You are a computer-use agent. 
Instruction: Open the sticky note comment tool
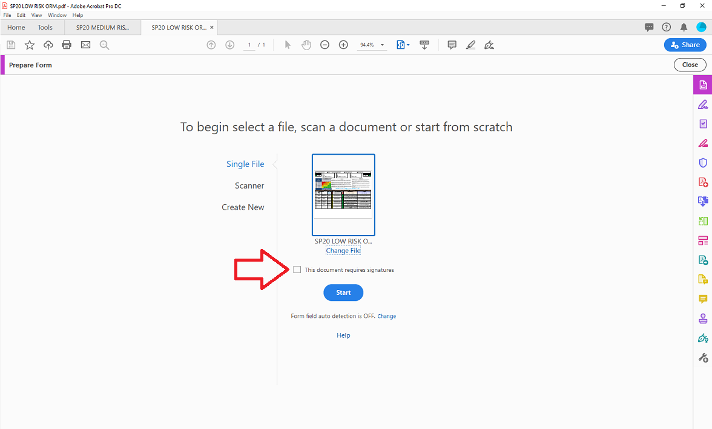[452, 45]
